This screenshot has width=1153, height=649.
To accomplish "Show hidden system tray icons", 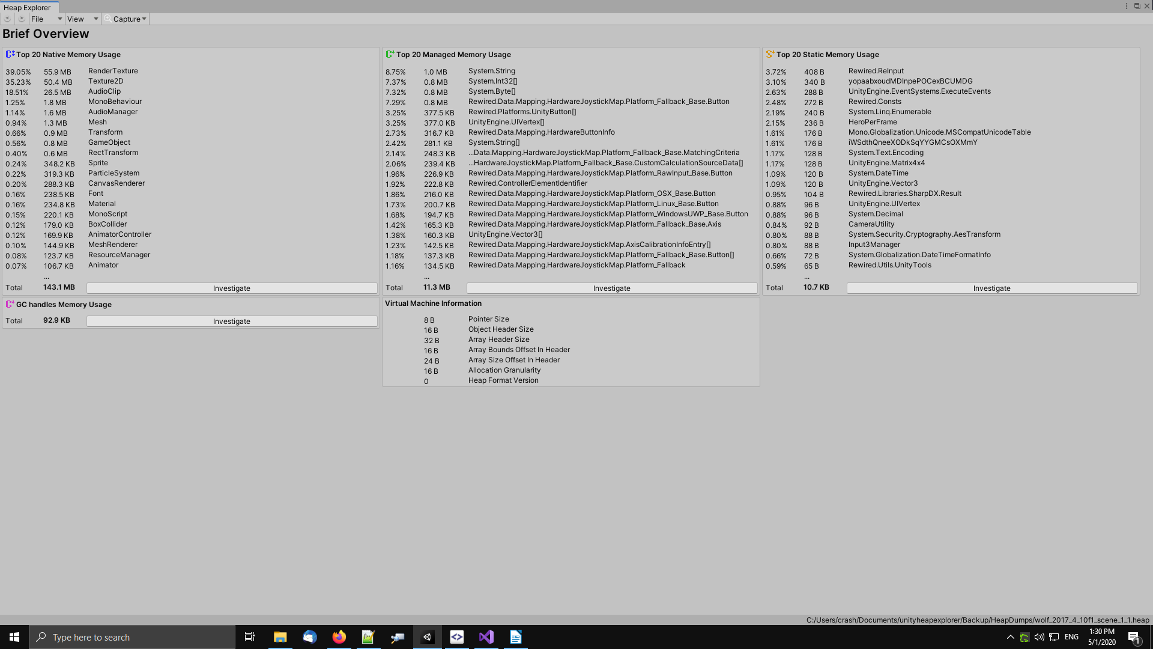I will click(1010, 637).
